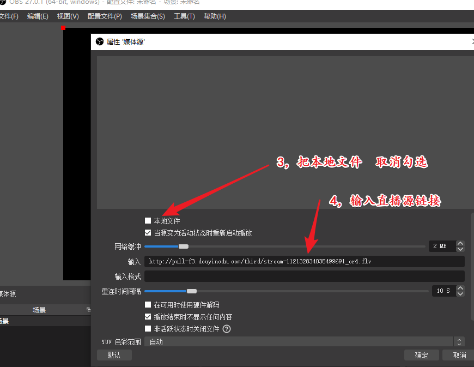The width and height of the screenshot is (474, 367).
Task: Click the 输入格式 text field
Action: tap(304, 276)
